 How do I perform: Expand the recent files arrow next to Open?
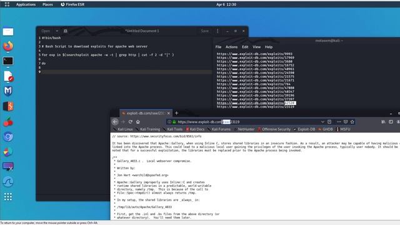tap(57, 31)
